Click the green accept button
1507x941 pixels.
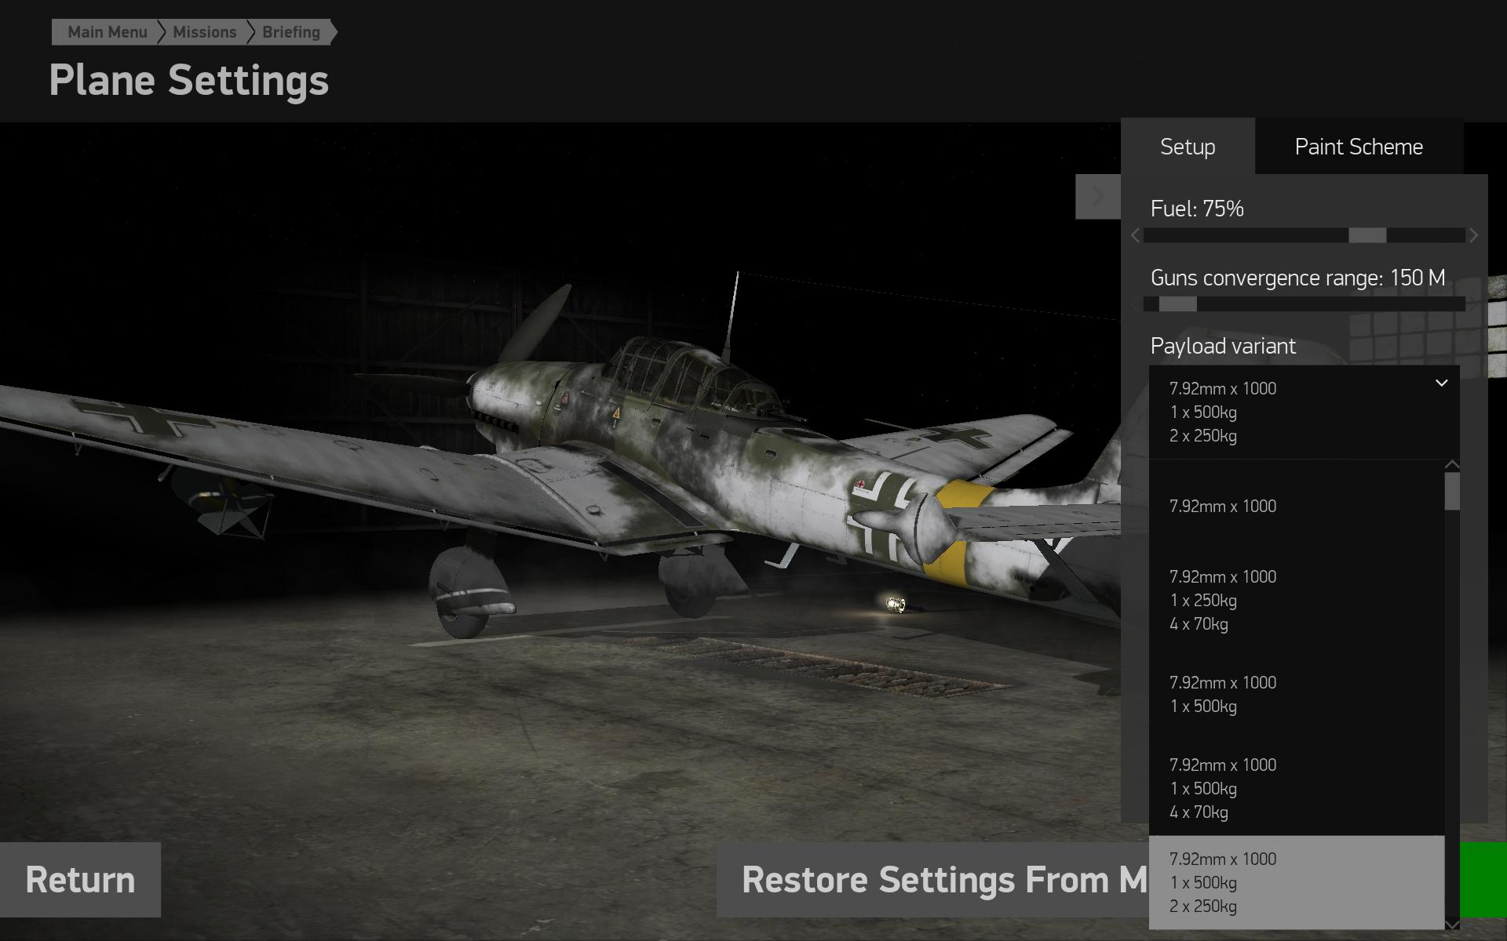point(1483,880)
